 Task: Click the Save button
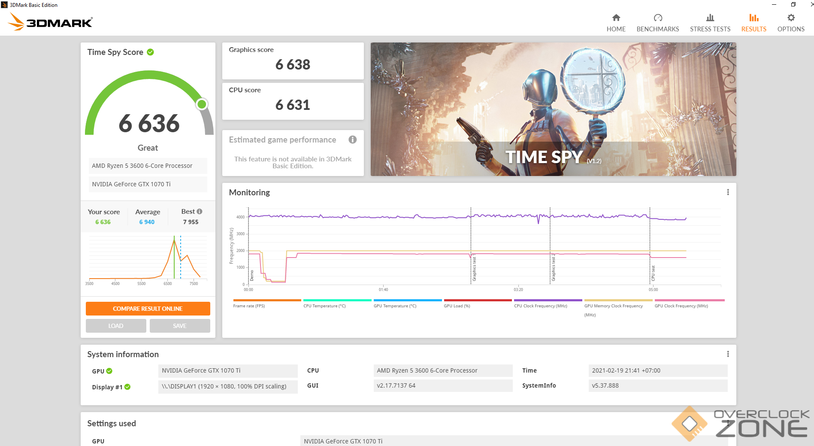(x=180, y=326)
